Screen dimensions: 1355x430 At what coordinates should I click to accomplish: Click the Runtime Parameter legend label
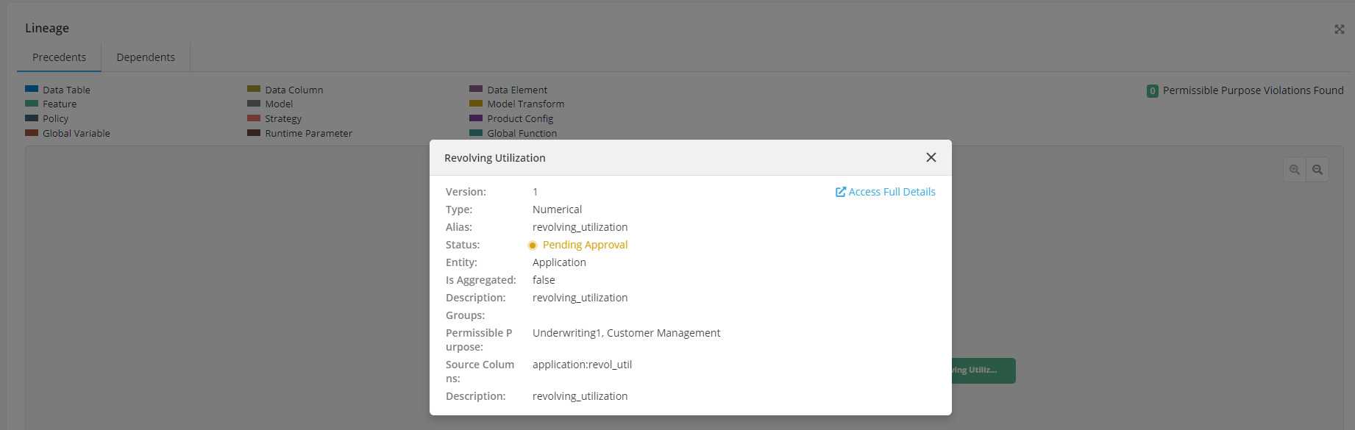click(308, 133)
